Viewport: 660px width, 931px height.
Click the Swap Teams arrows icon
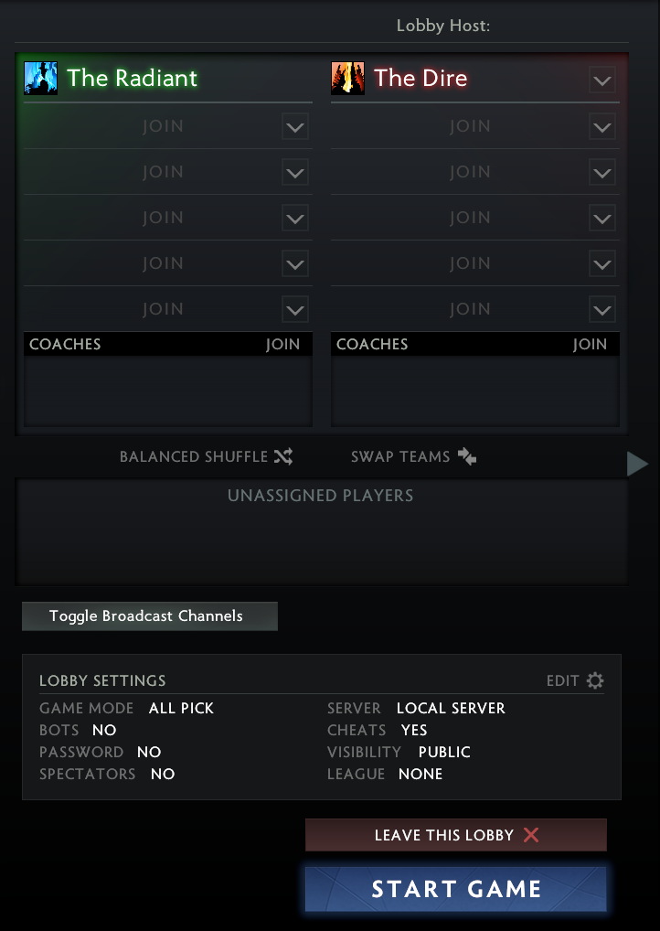pos(467,456)
